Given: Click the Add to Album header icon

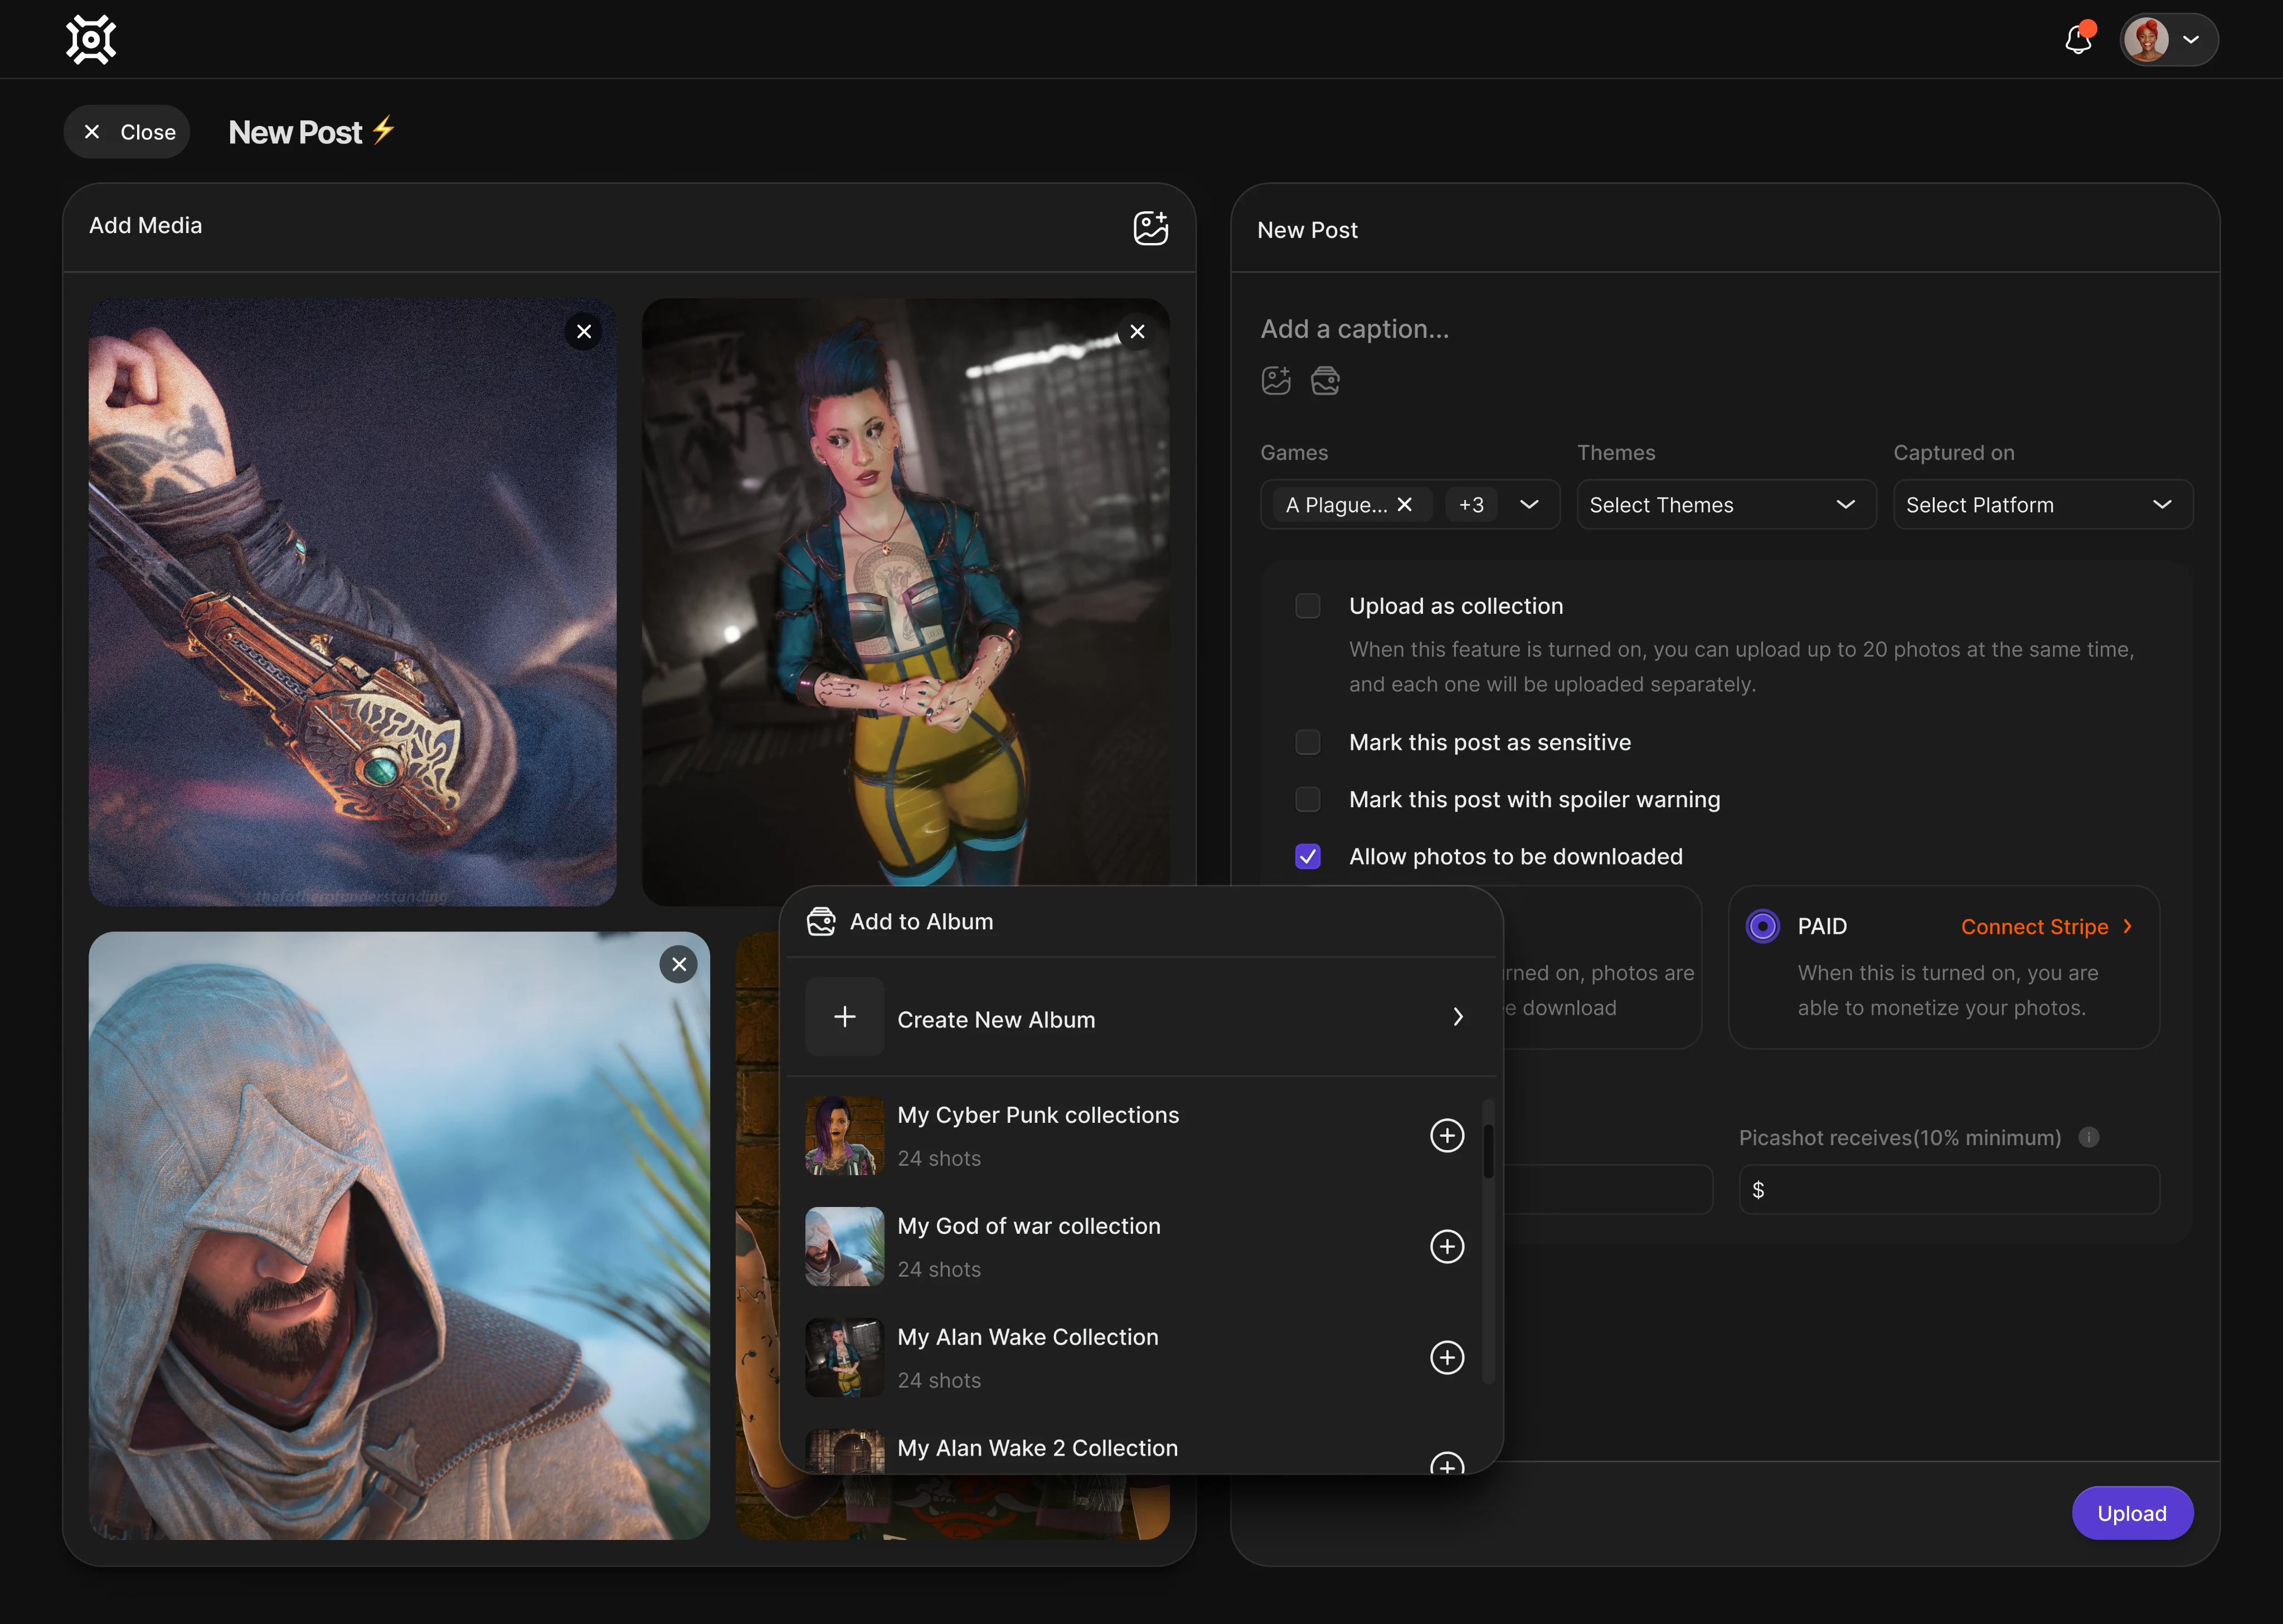Looking at the screenshot, I should [820, 922].
